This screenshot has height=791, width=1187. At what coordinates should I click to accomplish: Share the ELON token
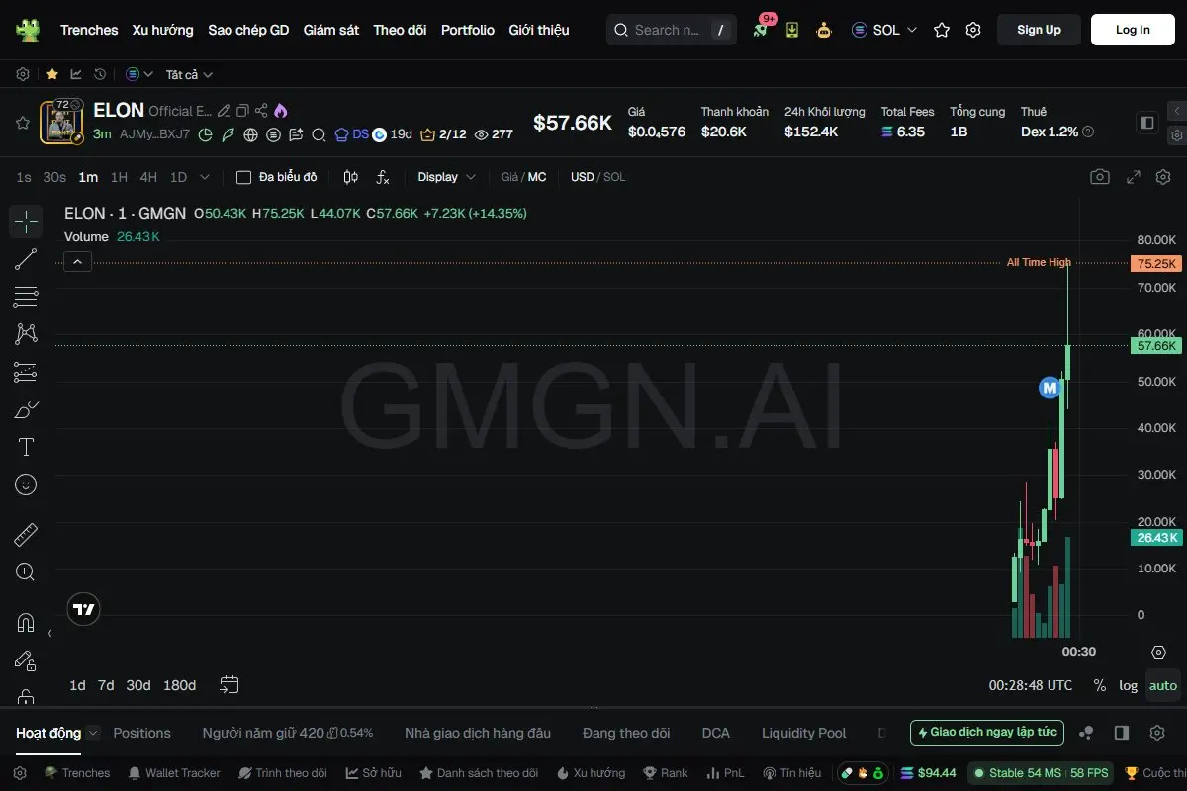(x=261, y=111)
